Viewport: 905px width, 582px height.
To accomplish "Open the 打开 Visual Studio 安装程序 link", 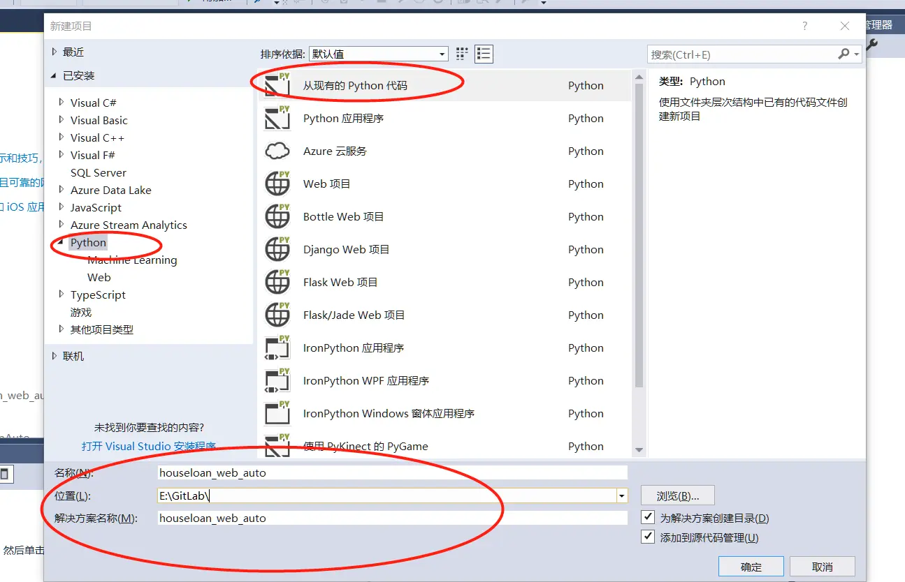I will pos(149,446).
